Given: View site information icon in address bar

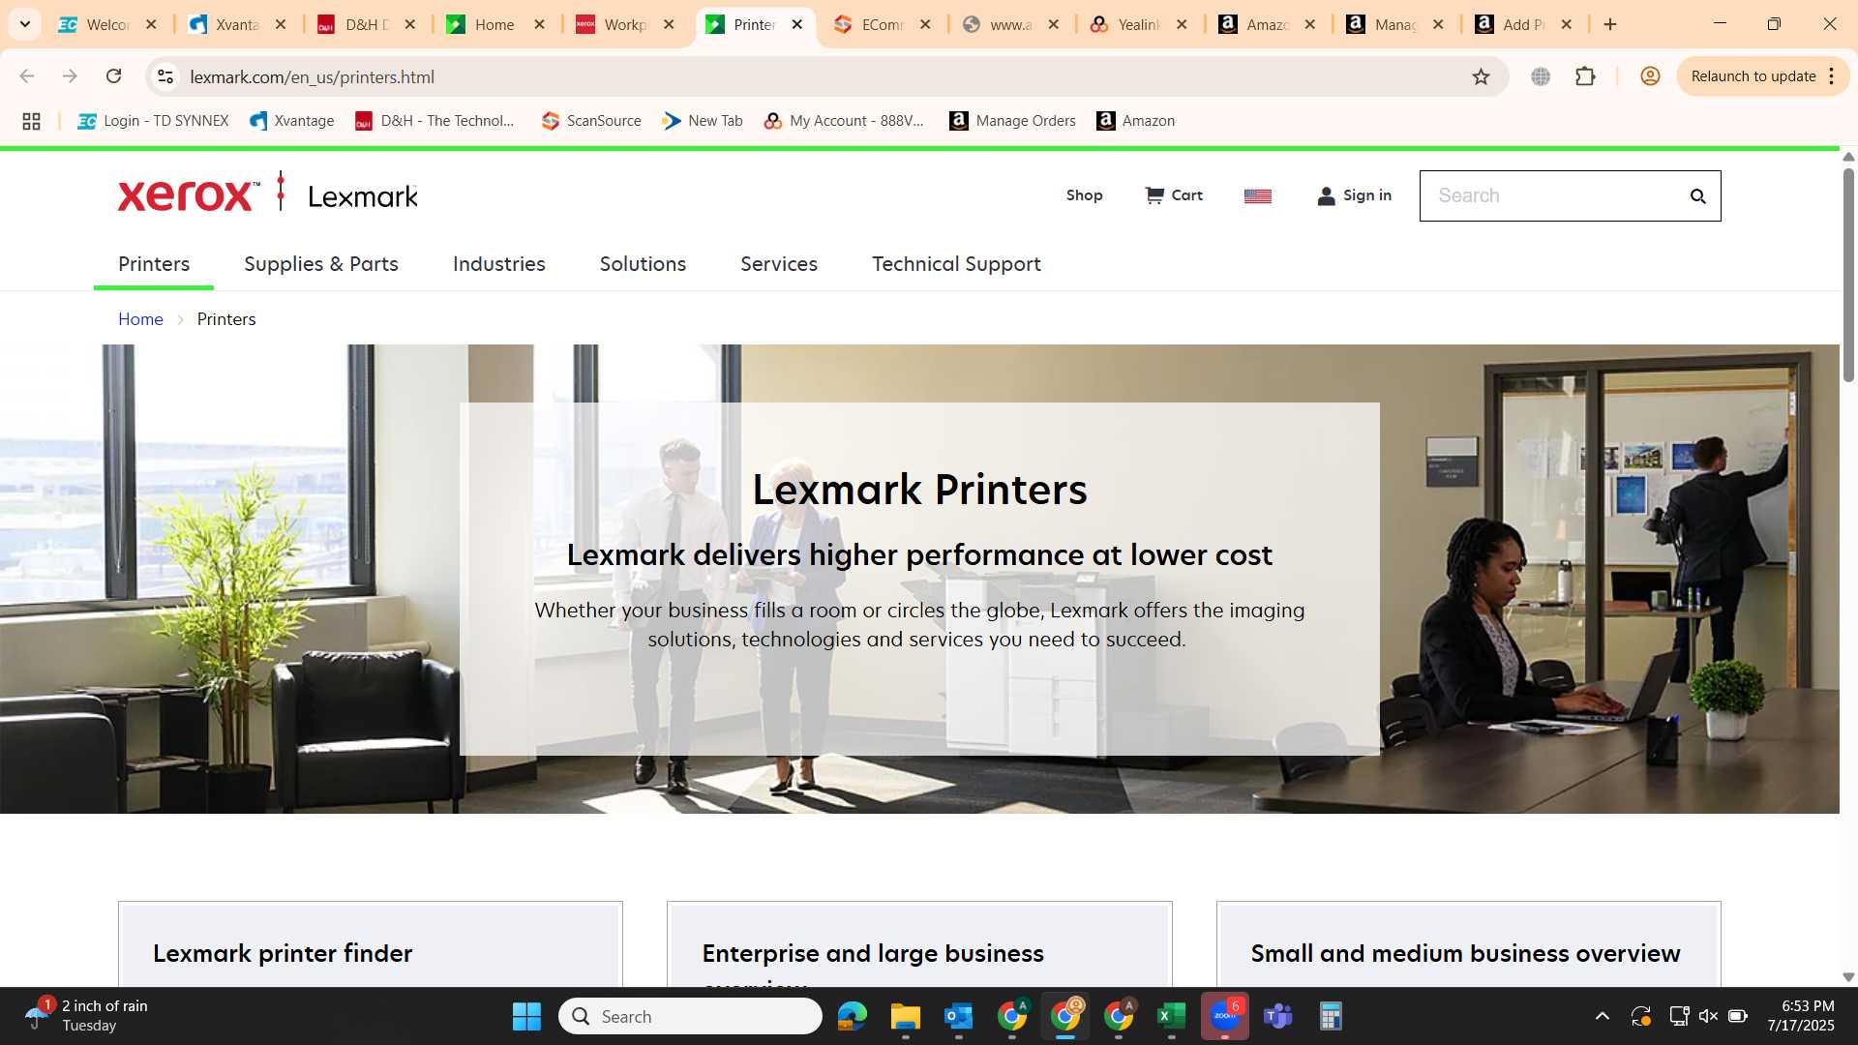Looking at the screenshot, I should click(165, 76).
